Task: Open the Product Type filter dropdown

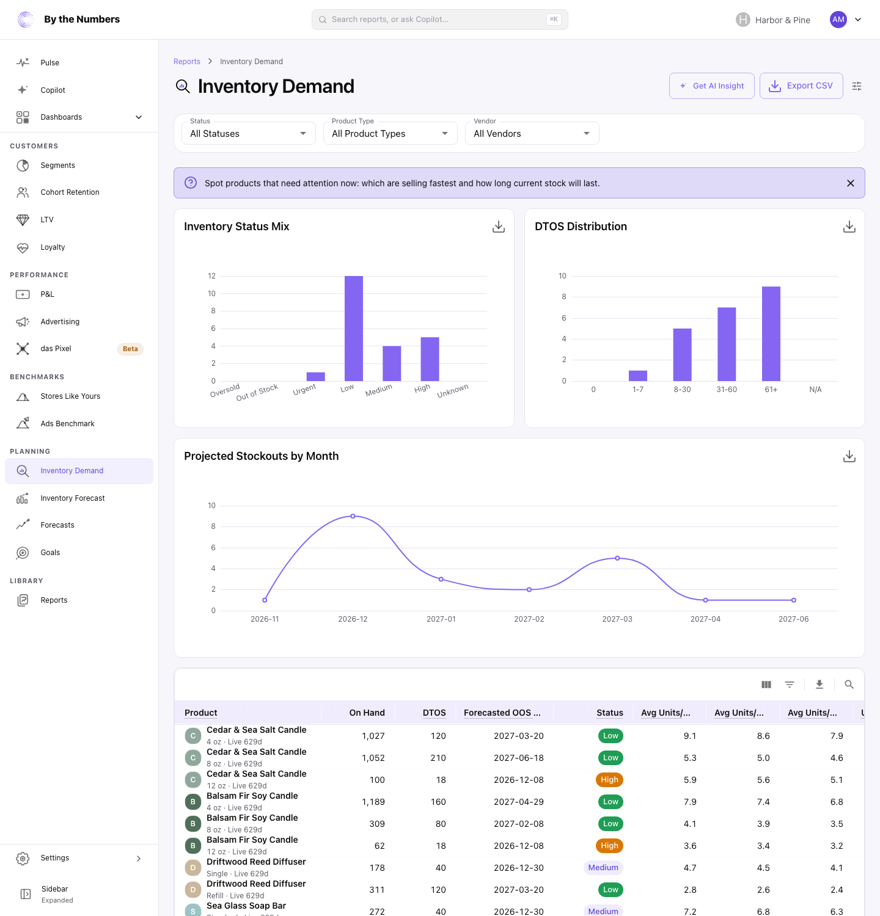Action: (391, 133)
